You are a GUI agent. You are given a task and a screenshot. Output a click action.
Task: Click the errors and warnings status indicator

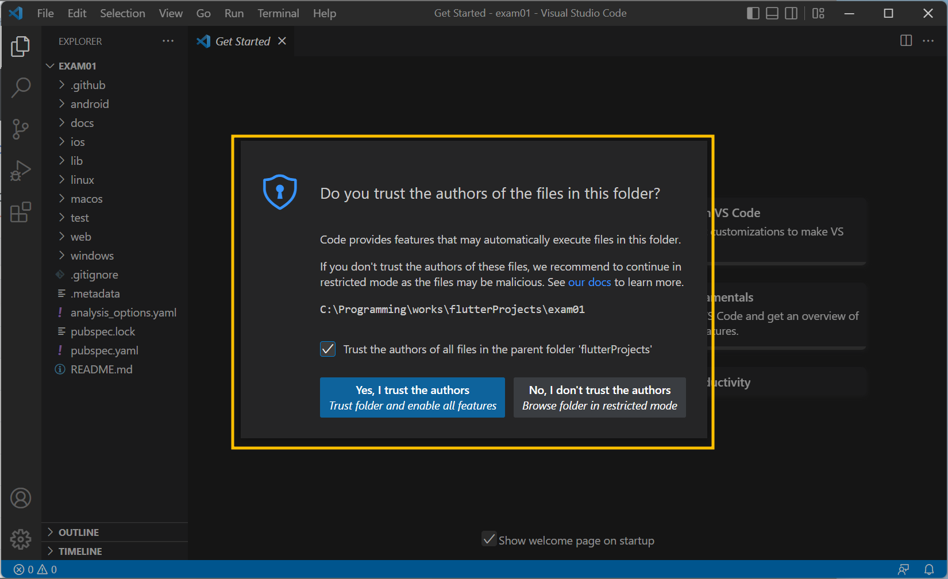click(x=35, y=569)
